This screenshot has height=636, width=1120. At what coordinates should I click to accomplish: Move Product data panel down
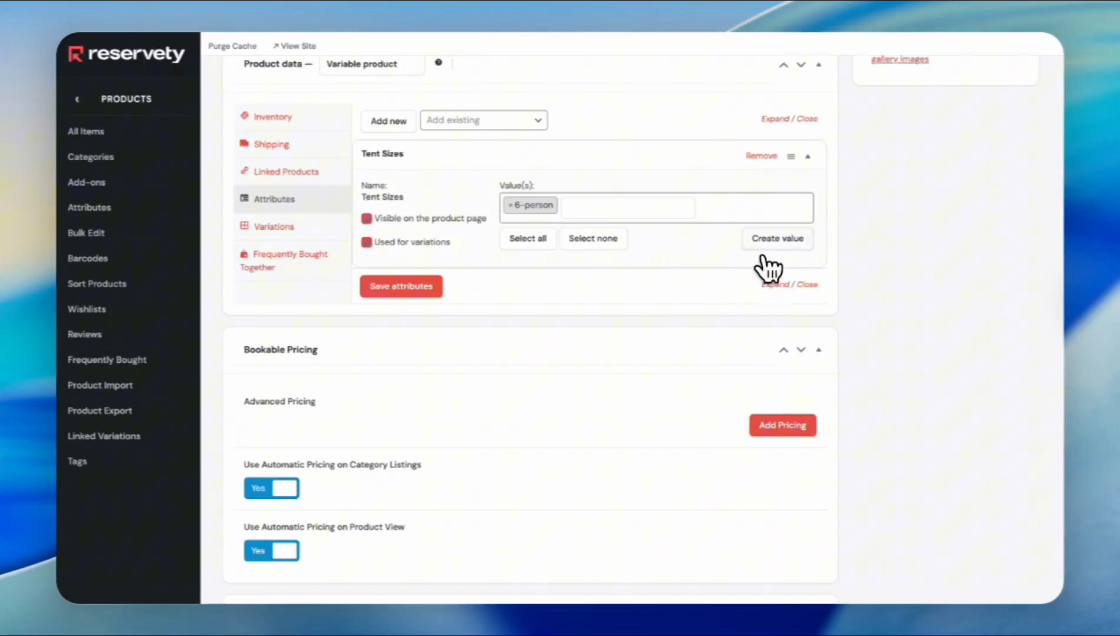(x=801, y=65)
